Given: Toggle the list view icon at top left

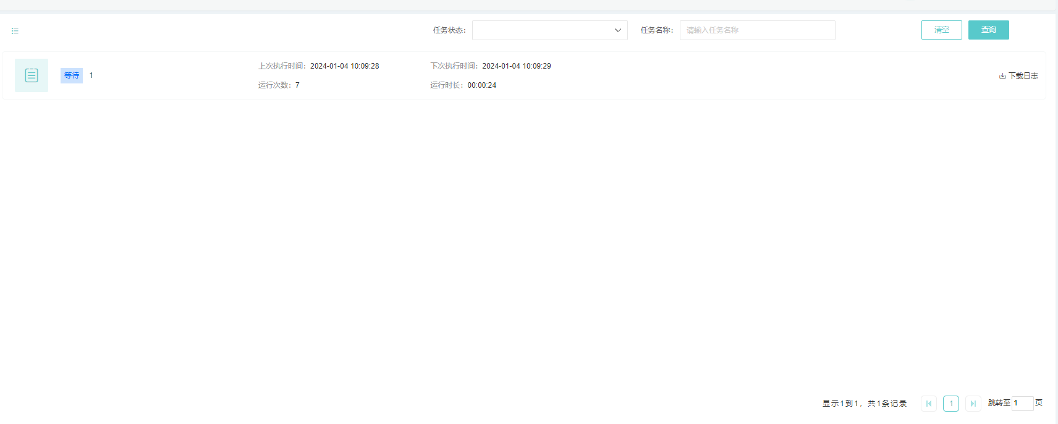Looking at the screenshot, I should (x=15, y=31).
